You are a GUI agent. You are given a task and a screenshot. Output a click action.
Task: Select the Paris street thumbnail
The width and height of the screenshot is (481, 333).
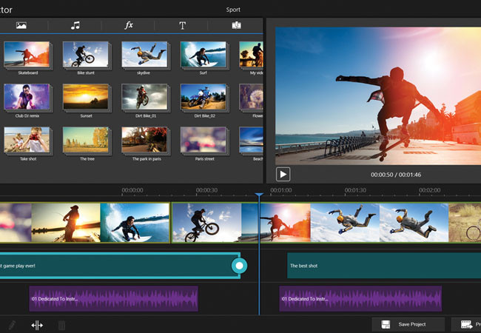tap(203, 140)
